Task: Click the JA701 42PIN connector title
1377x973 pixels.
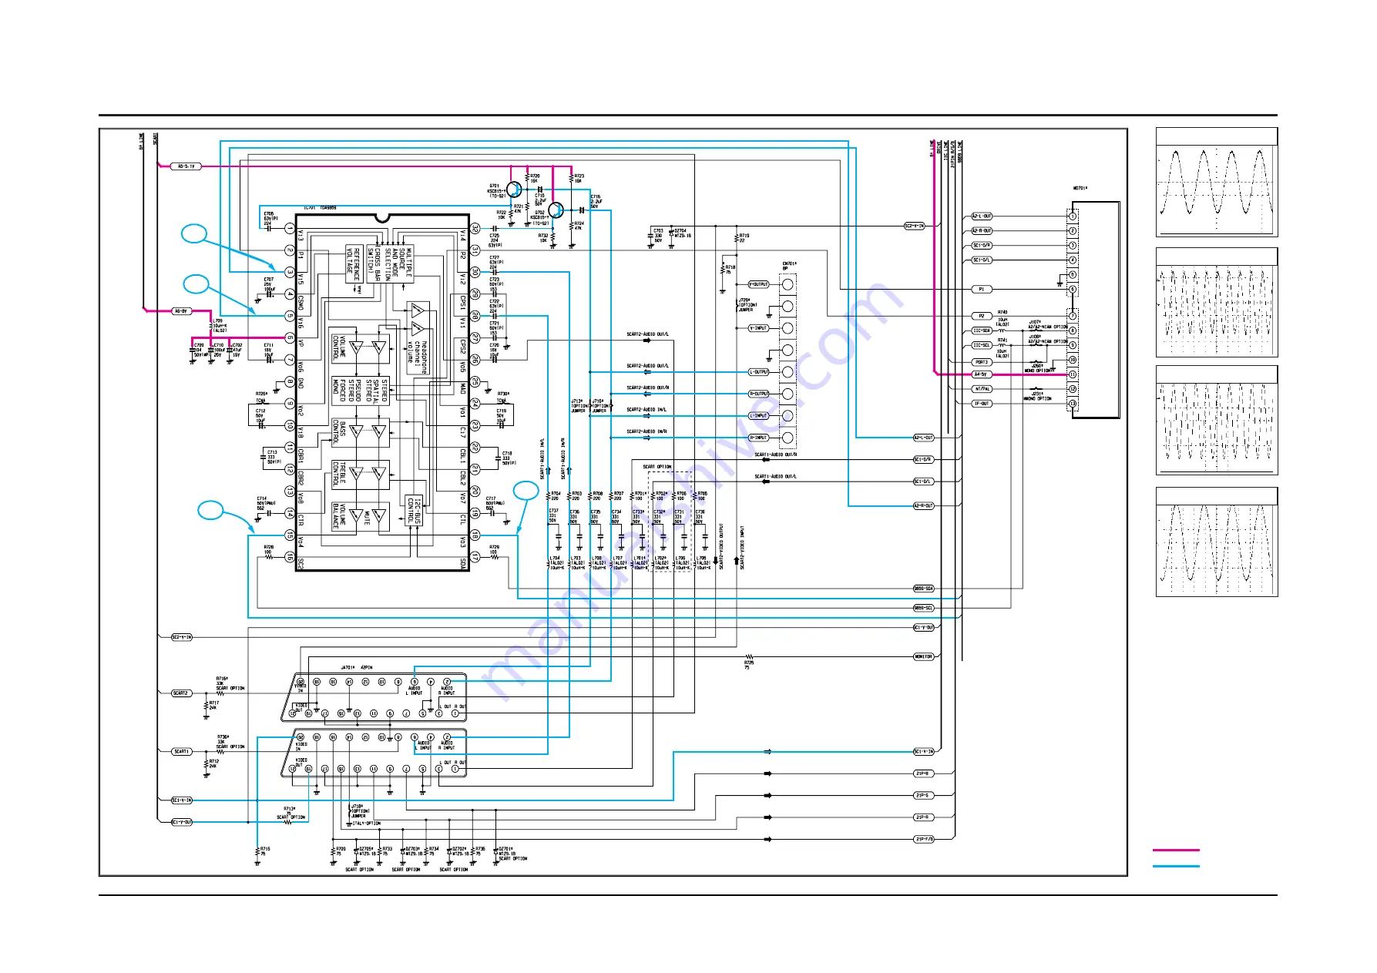Action: click(357, 668)
